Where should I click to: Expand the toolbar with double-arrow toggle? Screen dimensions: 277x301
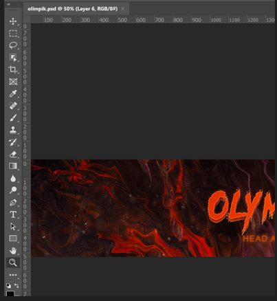click(x=8, y=4)
